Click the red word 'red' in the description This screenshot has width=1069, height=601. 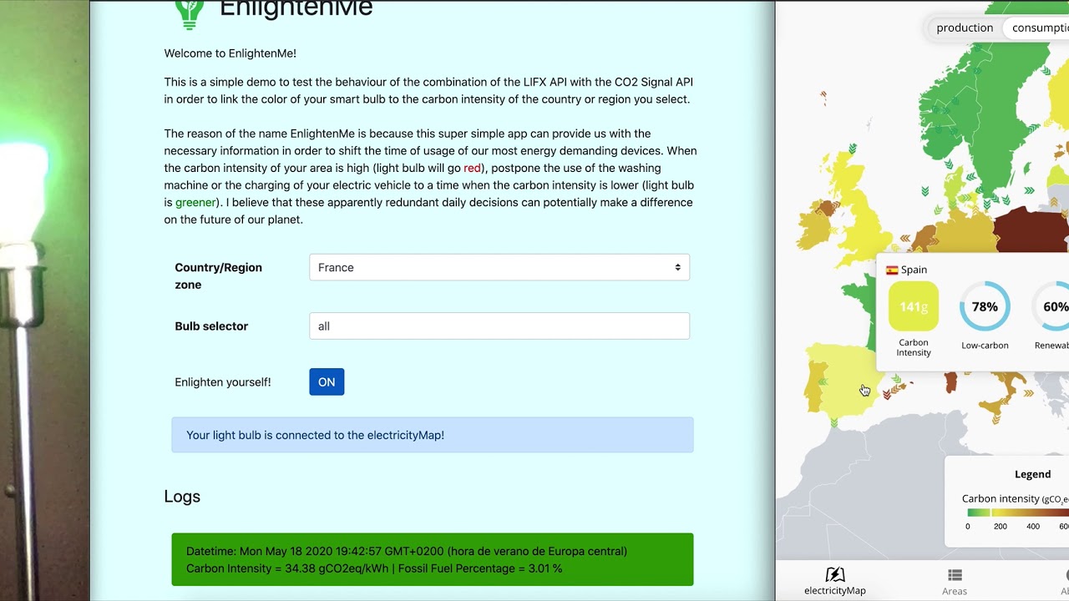pos(473,168)
